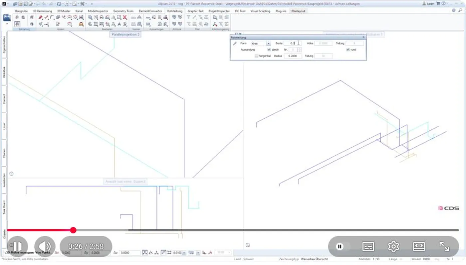The width and height of the screenshot is (466, 265).
Task: Open the ElementConvertor tab
Action: point(150,11)
